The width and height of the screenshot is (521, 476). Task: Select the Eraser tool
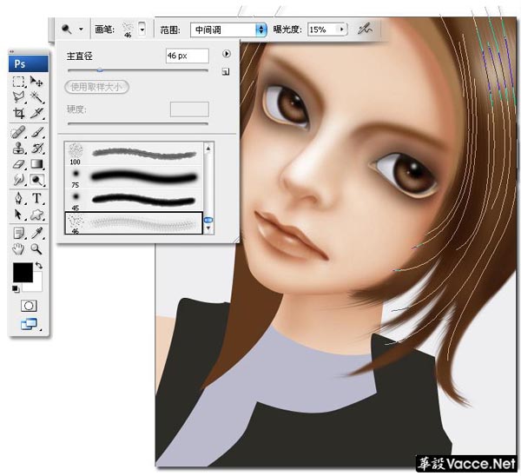(18, 164)
